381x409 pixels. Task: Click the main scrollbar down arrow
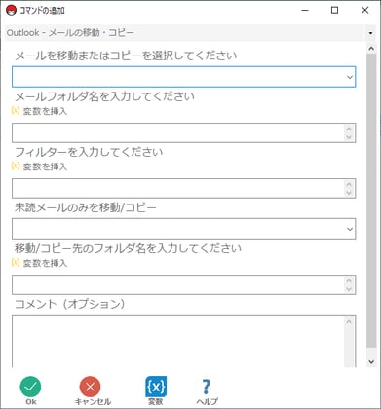pos(371,361)
